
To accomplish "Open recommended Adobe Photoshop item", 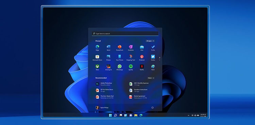I will pyautogui.click(x=104, y=84).
